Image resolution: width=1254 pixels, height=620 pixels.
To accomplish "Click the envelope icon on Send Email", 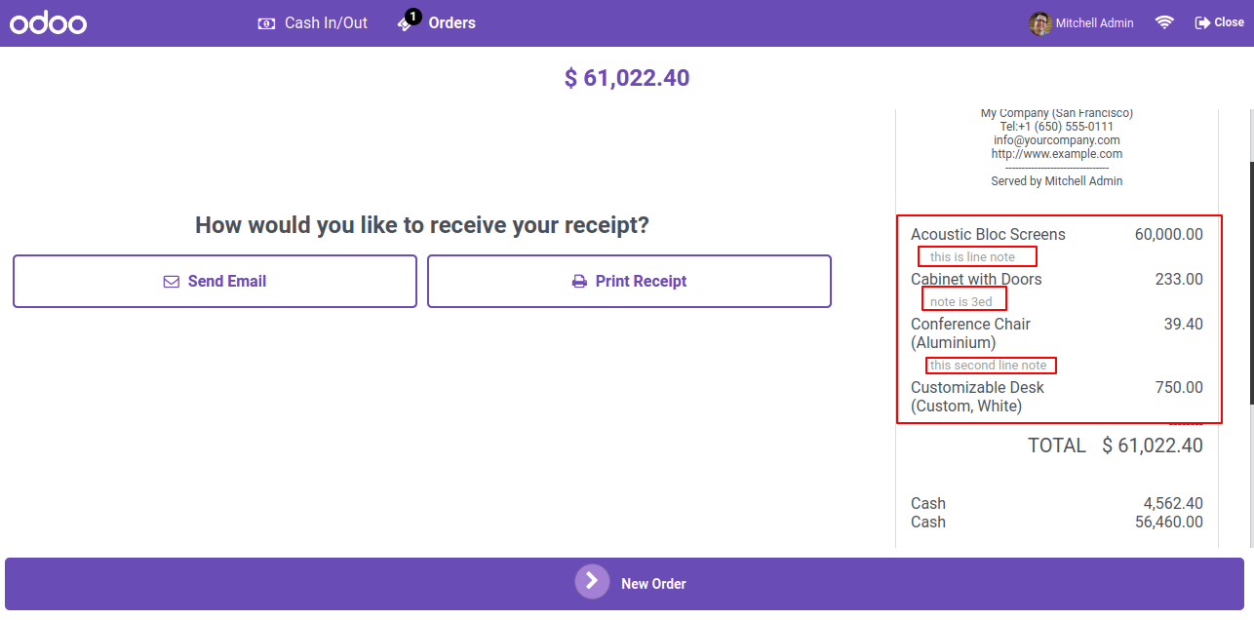I will [172, 282].
